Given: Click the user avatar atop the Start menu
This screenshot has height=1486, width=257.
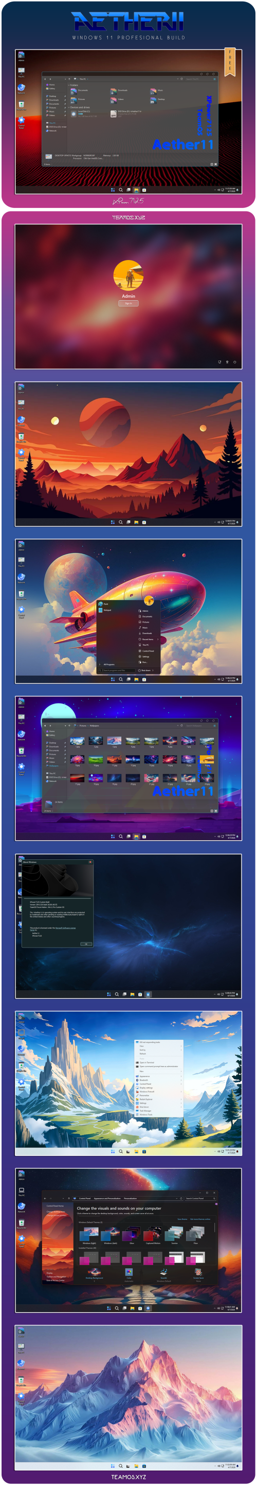Looking at the screenshot, I should click(149, 601).
